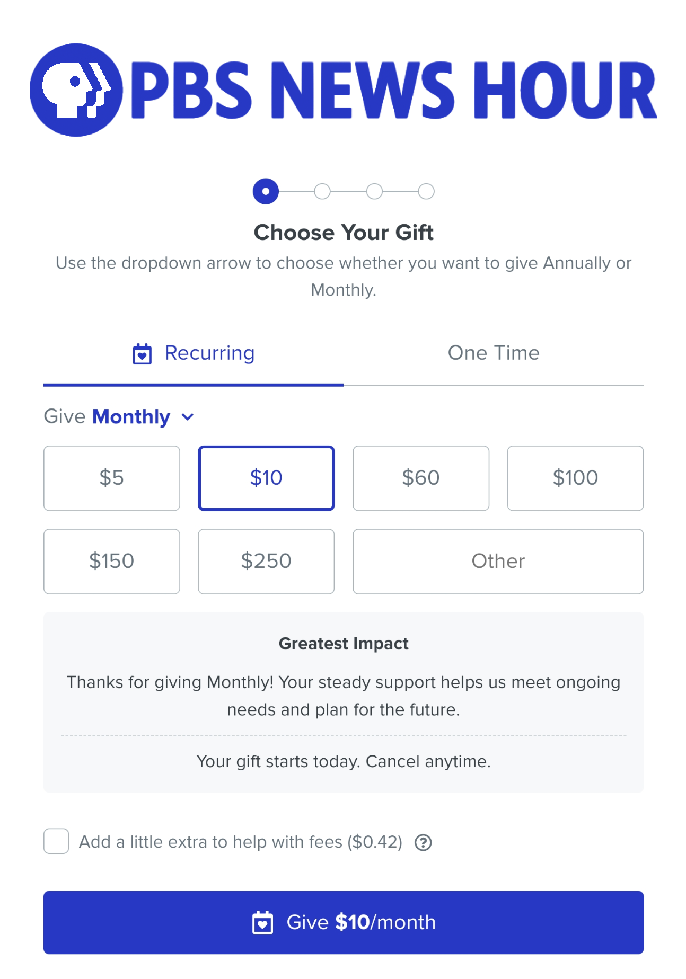Select the $100 gift amount
The image size is (686, 979).
[575, 478]
